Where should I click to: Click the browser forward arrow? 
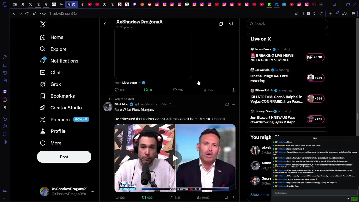(20, 13)
